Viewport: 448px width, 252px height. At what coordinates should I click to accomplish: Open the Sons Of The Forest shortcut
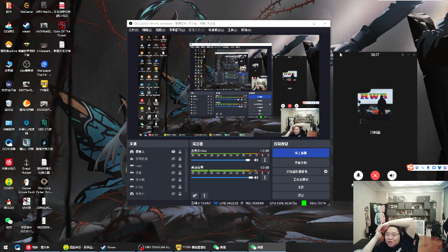click(x=62, y=29)
